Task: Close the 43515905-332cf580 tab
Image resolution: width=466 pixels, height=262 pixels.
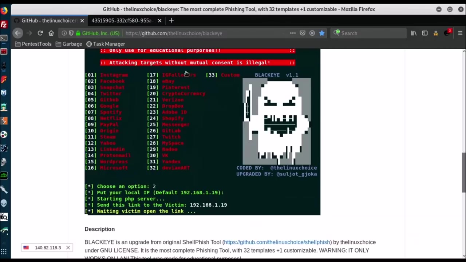Action: pyautogui.click(x=159, y=21)
